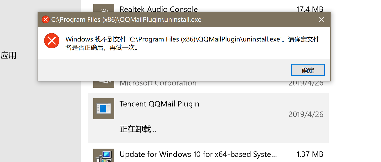Click the 2019/4/26 date beside Microsoft Corporation
Screen dimensions: 381x162
(x=306, y=84)
